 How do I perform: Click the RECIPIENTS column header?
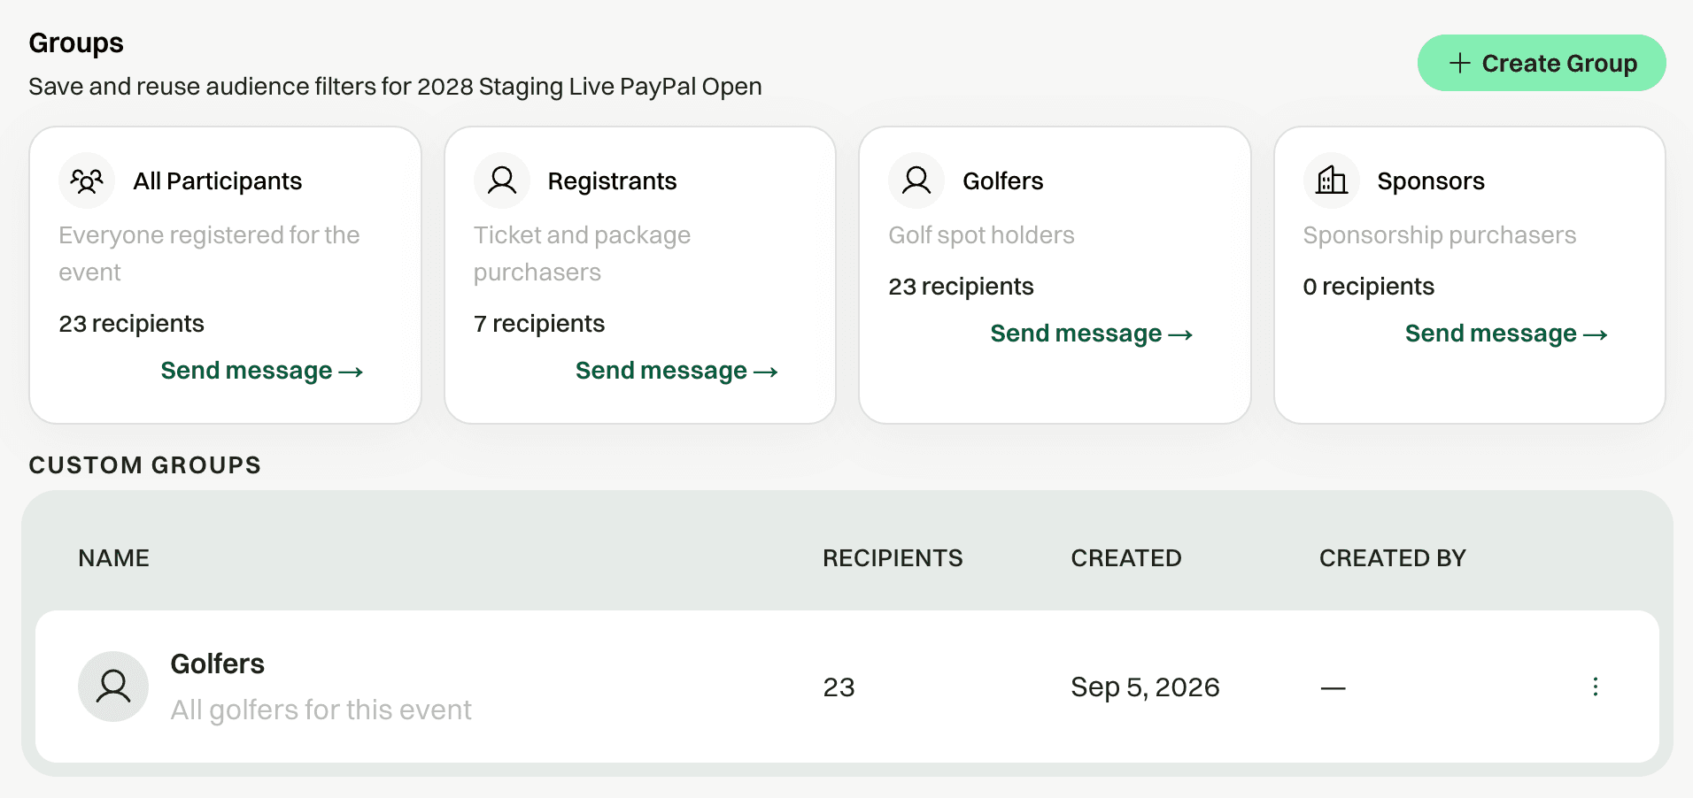point(893,558)
